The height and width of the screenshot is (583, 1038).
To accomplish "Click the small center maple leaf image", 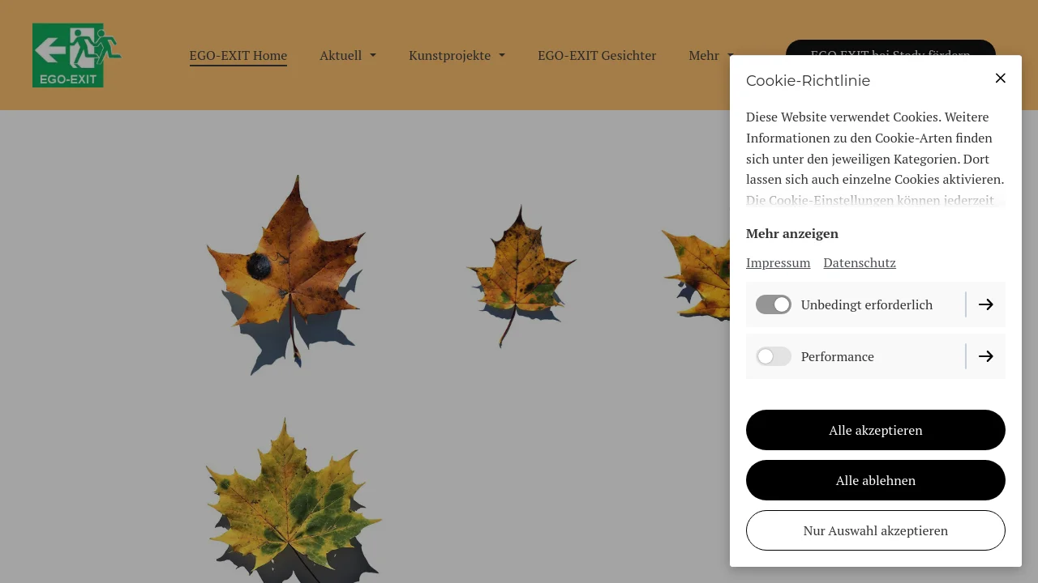I will tap(520, 271).
